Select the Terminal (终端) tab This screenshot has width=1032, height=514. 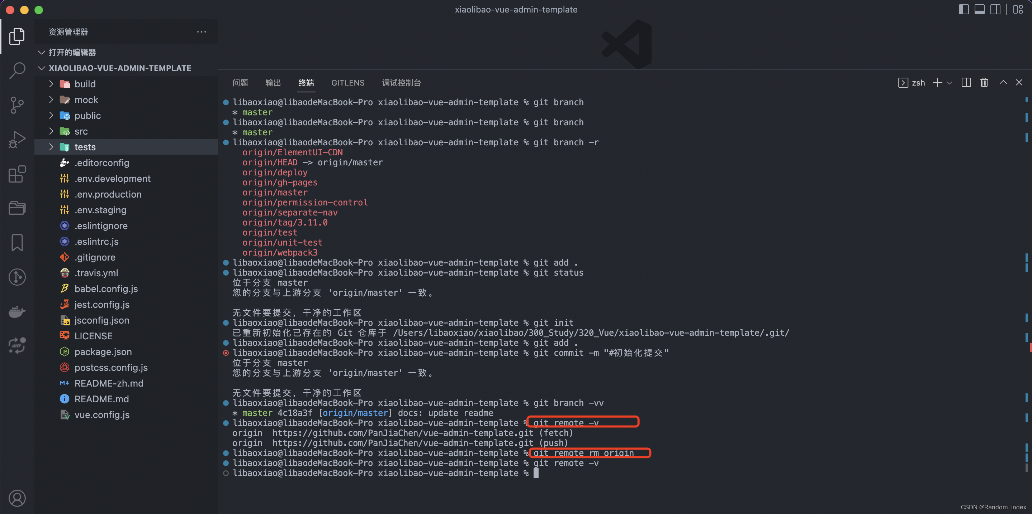306,83
